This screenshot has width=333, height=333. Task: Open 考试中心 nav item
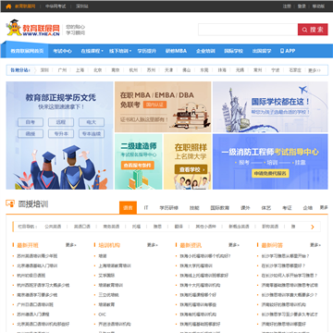[x=63, y=51]
